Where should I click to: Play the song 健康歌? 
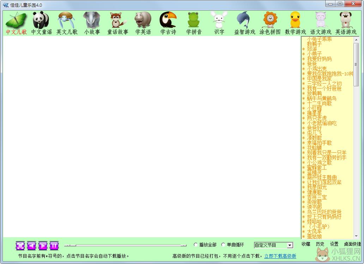(314, 192)
